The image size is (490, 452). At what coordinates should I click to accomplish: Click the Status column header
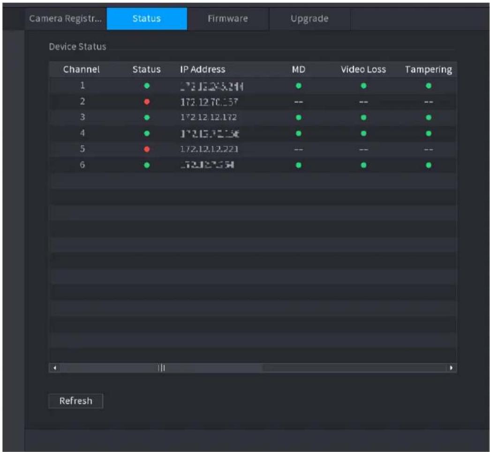coord(147,69)
